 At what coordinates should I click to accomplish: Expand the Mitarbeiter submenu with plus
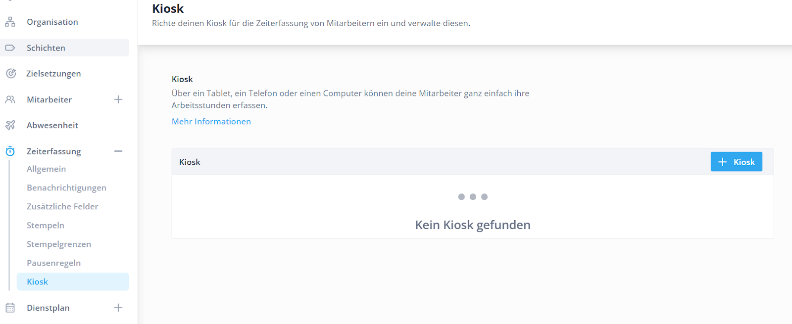(x=118, y=99)
